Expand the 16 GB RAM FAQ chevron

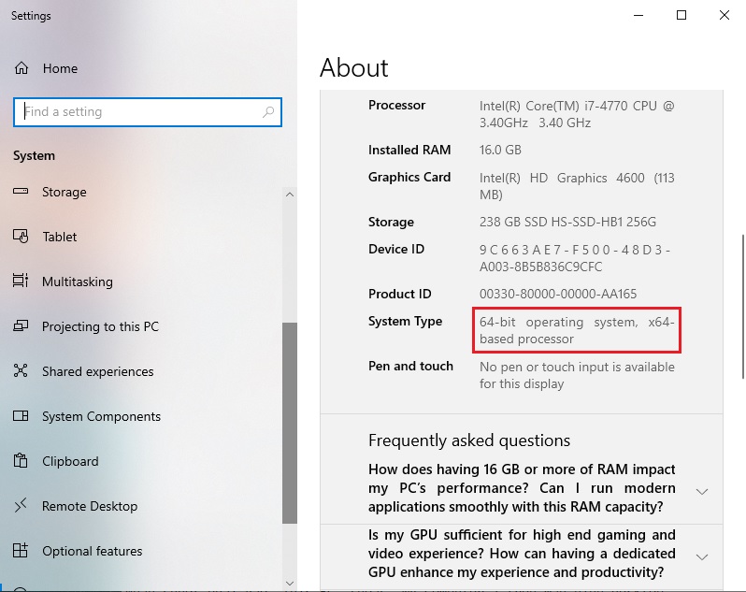(x=702, y=492)
